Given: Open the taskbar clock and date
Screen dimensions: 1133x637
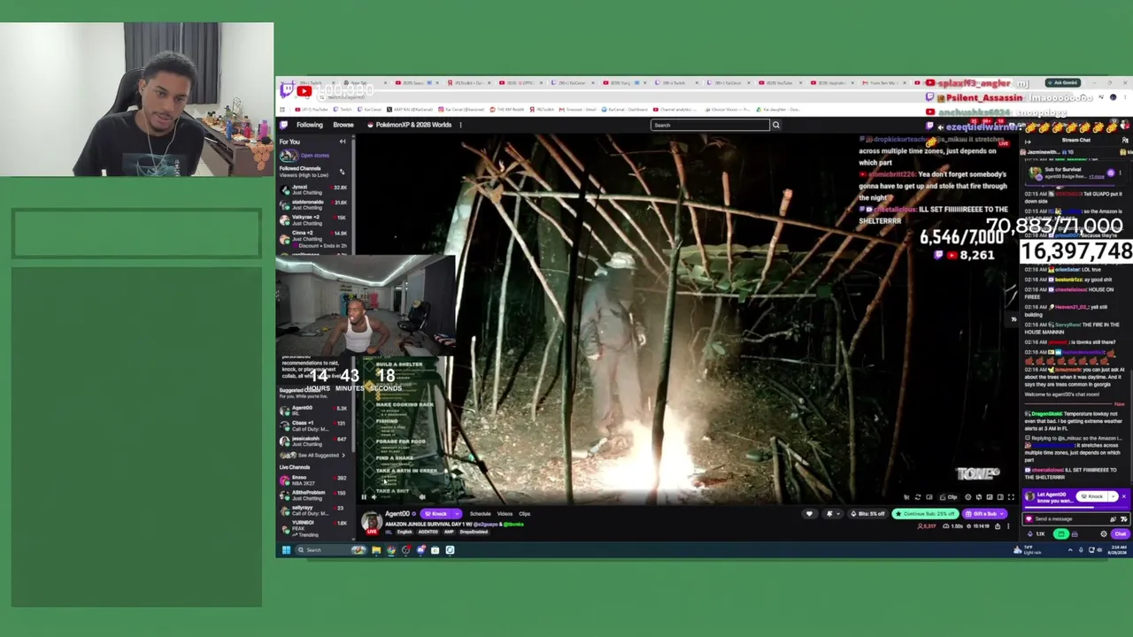Looking at the screenshot, I should 1117,550.
